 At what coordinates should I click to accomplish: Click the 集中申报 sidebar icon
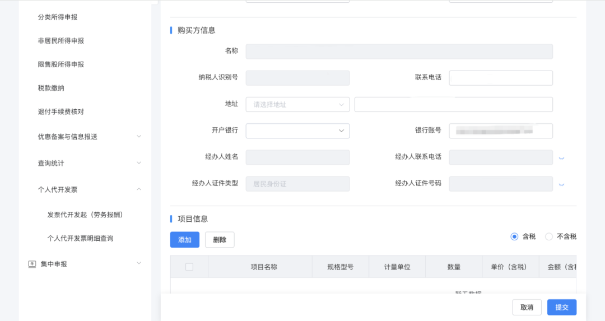32,264
